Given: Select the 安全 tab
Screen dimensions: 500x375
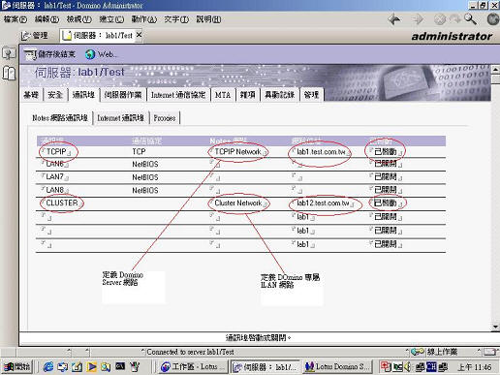Looking at the screenshot, I should point(55,95).
